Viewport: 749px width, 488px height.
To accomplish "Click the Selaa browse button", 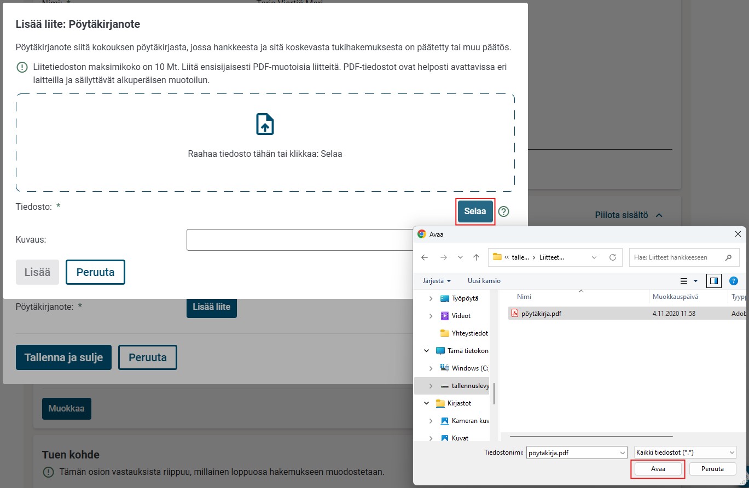I will pos(475,211).
